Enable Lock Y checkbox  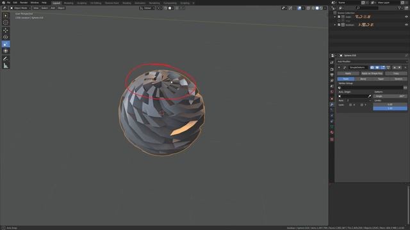[x=361, y=105]
